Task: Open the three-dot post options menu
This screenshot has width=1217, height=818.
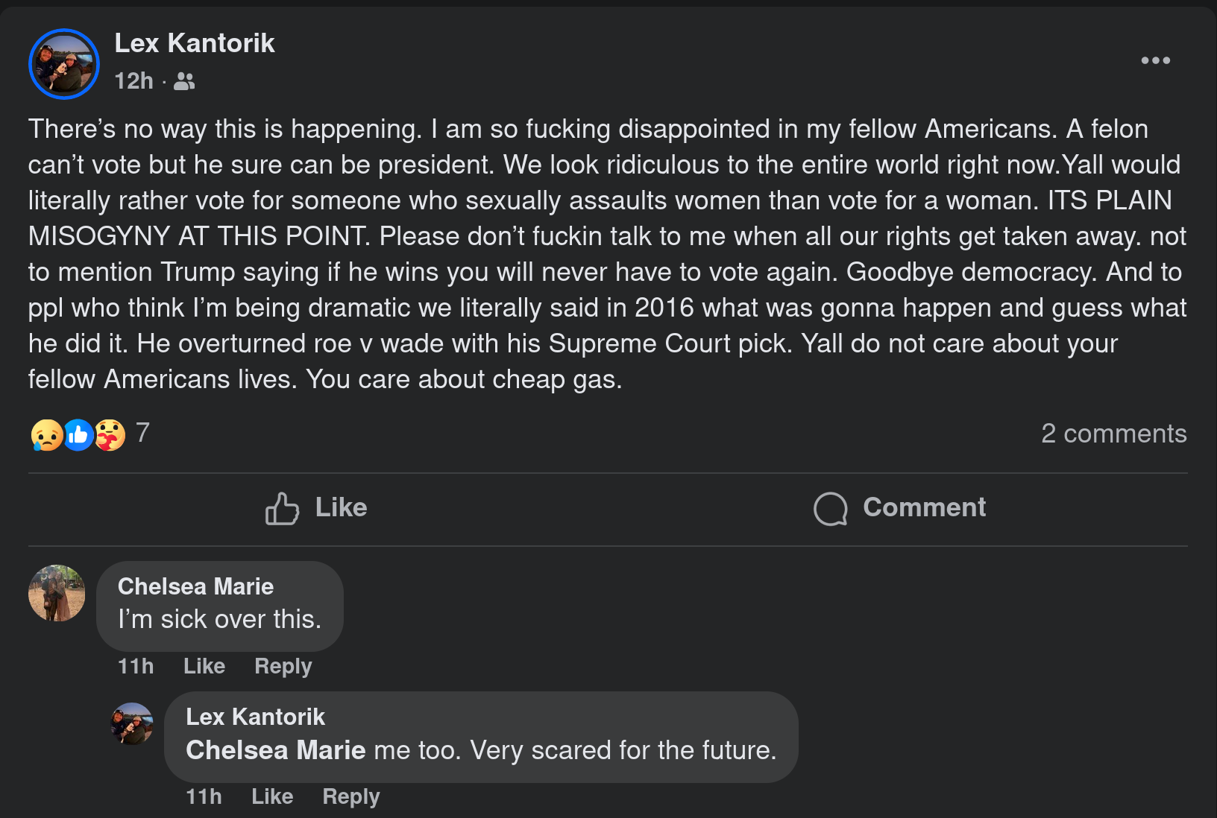Action: click(1155, 60)
